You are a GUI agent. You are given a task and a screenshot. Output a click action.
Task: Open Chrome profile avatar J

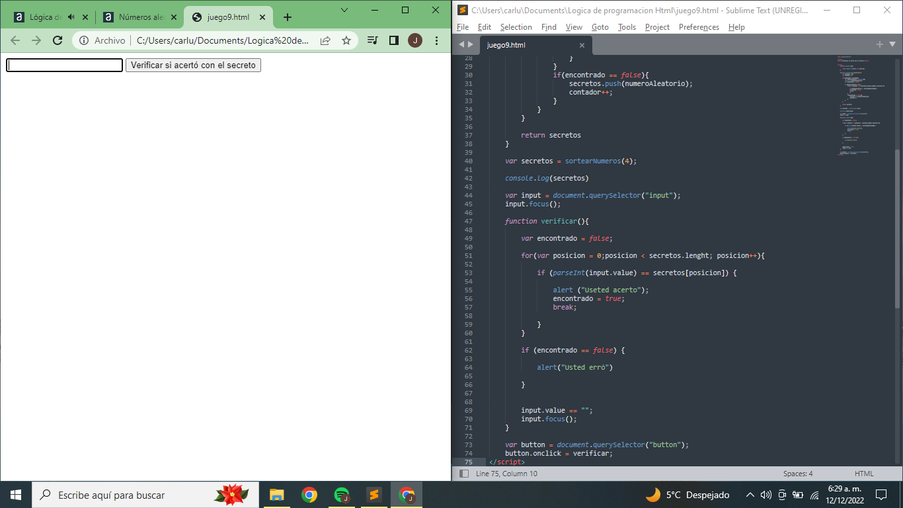[415, 40]
